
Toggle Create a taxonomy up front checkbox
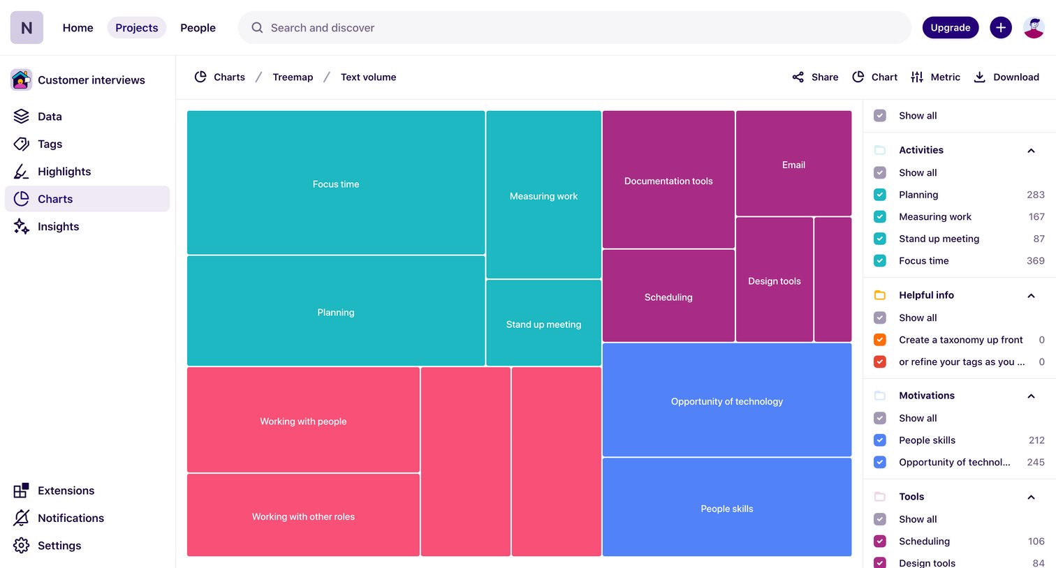tap(880, 340)
